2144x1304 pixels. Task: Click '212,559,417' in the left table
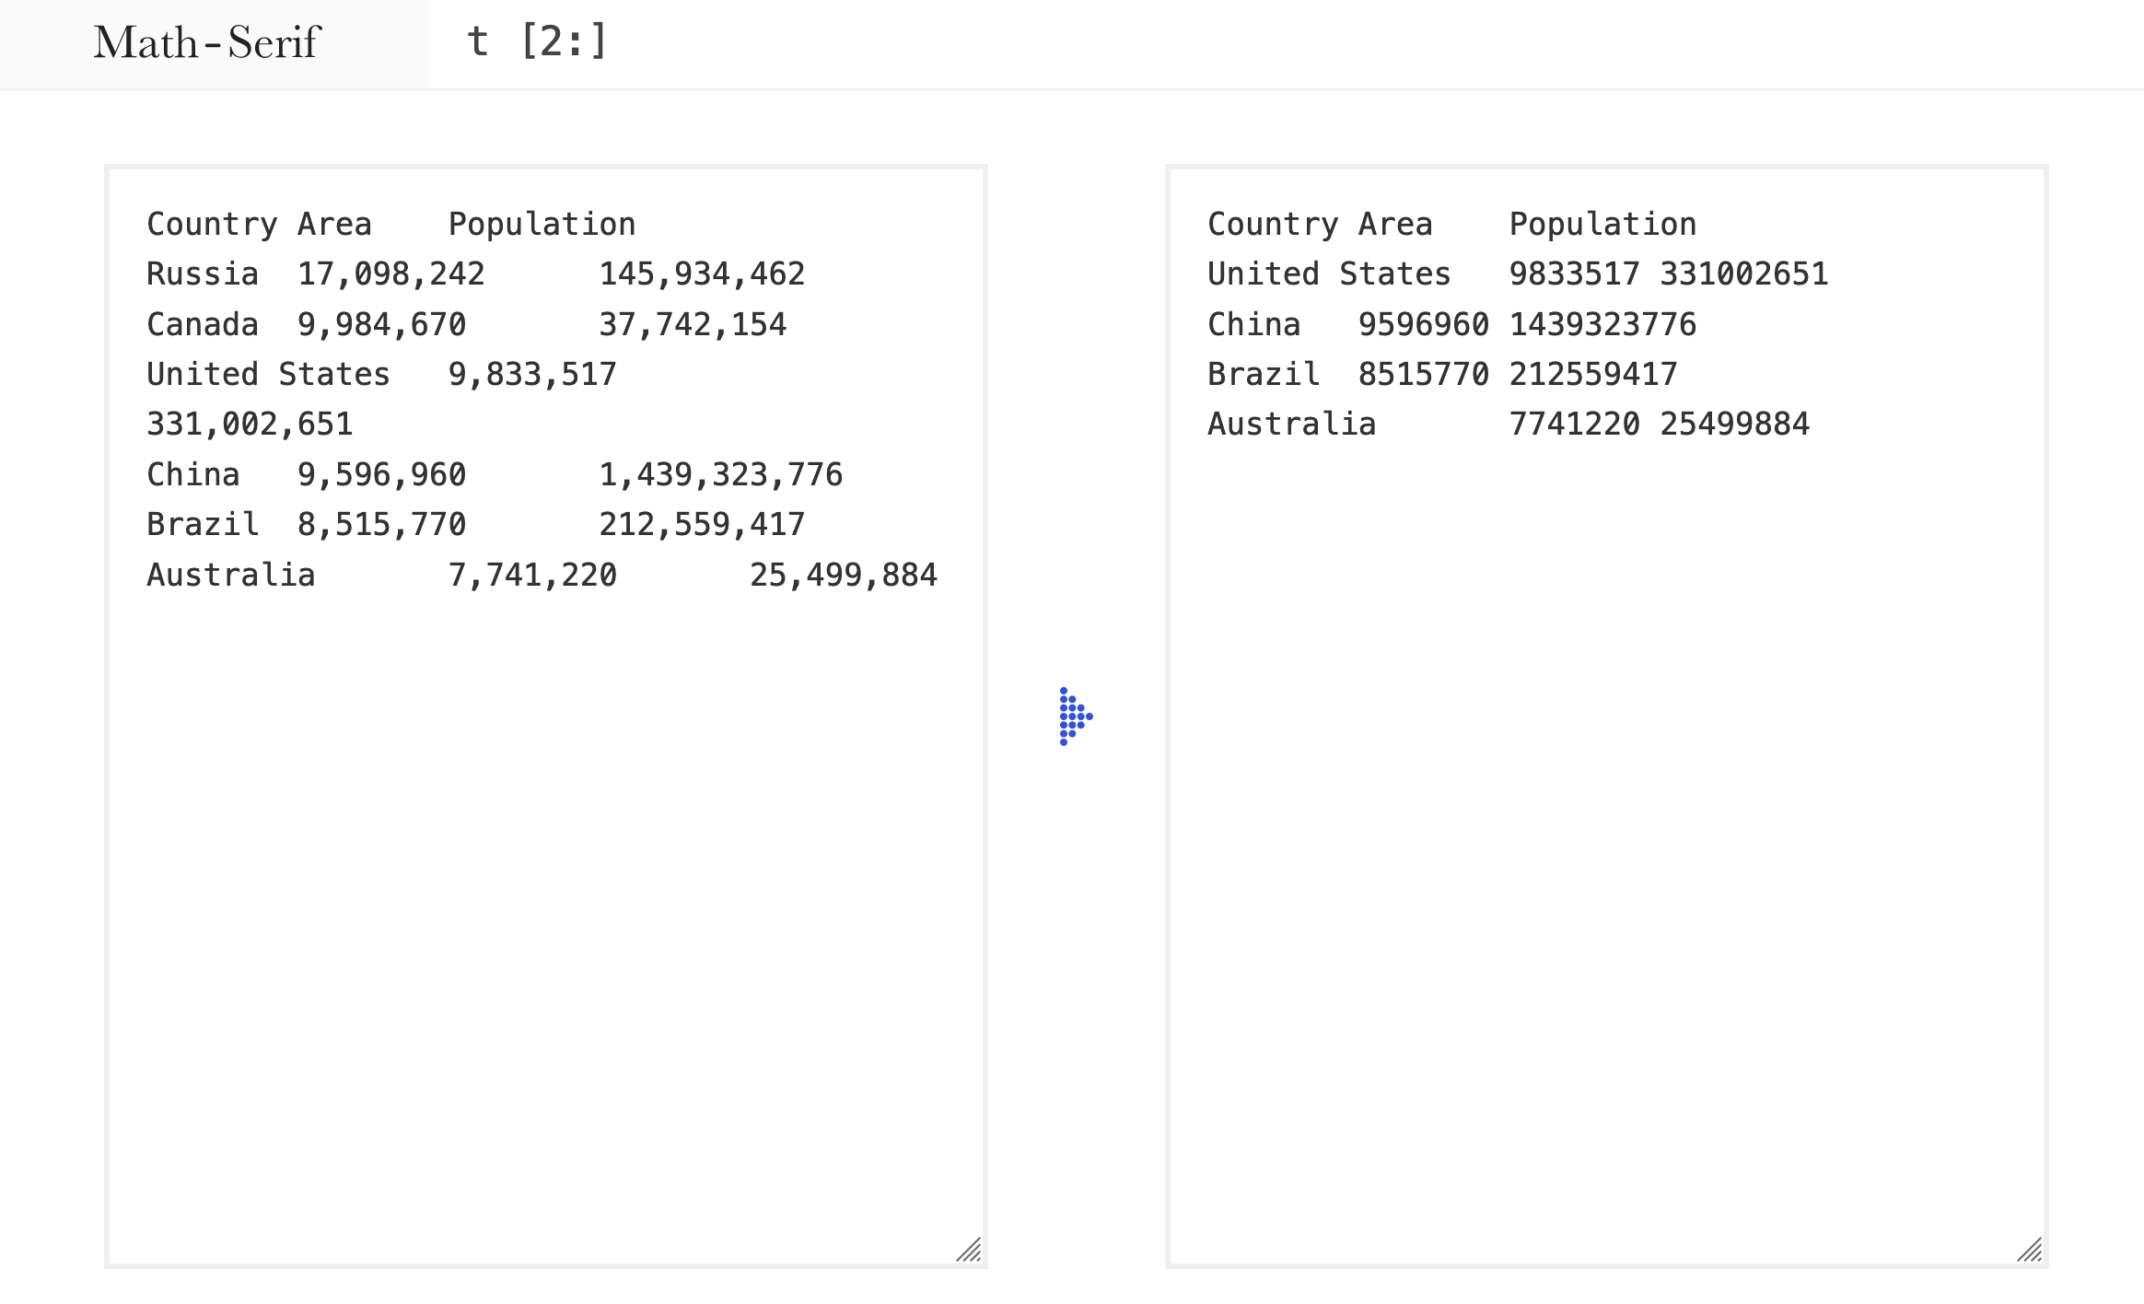tap(702, 525)
